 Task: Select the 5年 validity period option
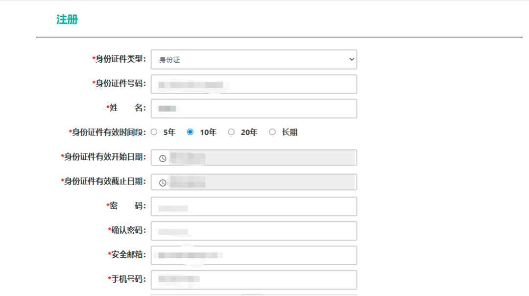coord(154,132)
